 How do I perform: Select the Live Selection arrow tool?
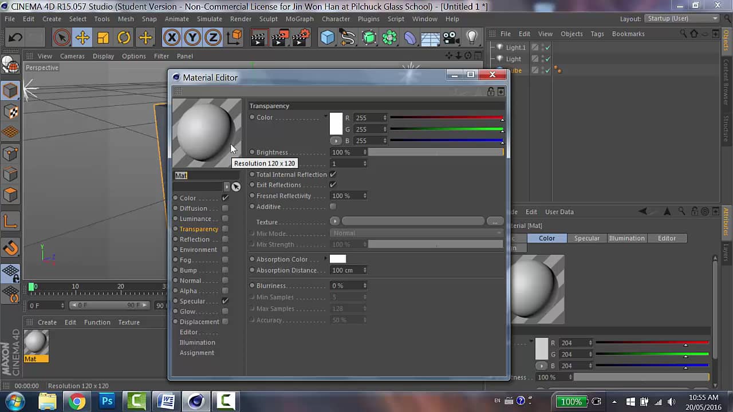(x=61, y=38)
